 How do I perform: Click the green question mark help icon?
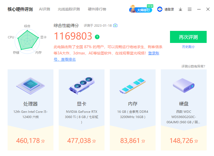[97, 37]
